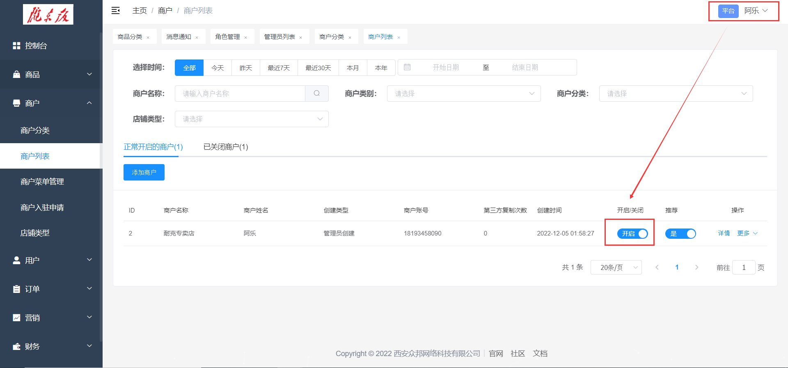Click the 开始日期 date field
788x368 pixels.
coord(446,67)
